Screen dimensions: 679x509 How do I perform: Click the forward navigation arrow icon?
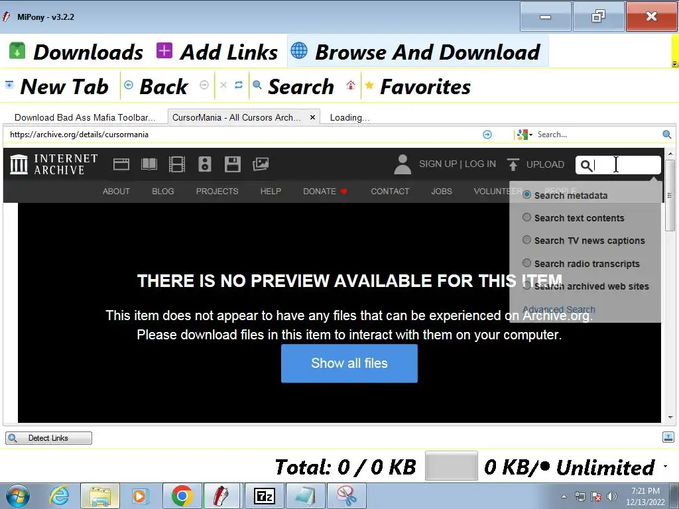204,85
